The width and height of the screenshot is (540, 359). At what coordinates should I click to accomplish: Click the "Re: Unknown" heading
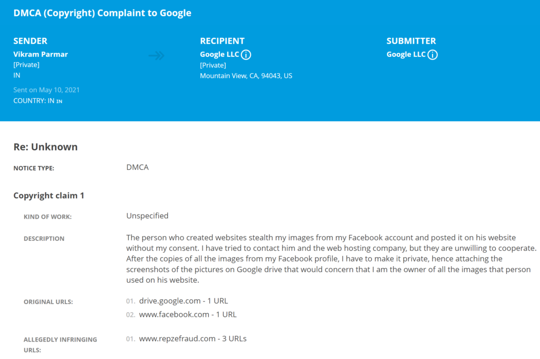pos(45,147)
